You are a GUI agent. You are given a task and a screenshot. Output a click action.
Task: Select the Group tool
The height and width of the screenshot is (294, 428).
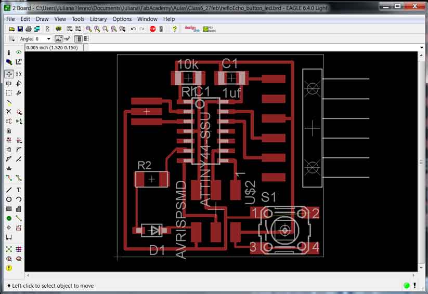pyautogui.click(x=9, y=93)
